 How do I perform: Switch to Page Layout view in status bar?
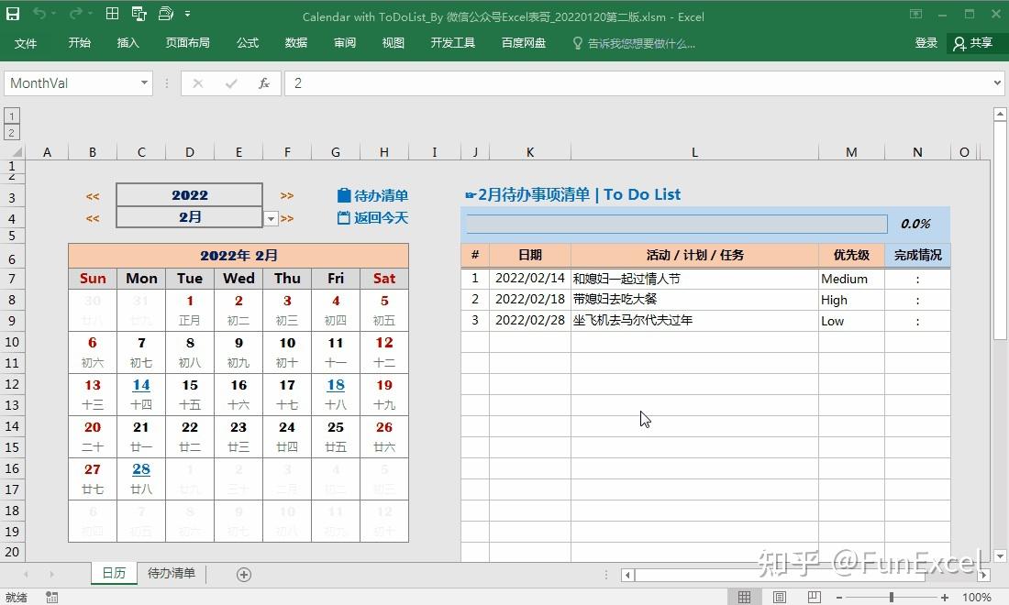[x=779, y=597]
